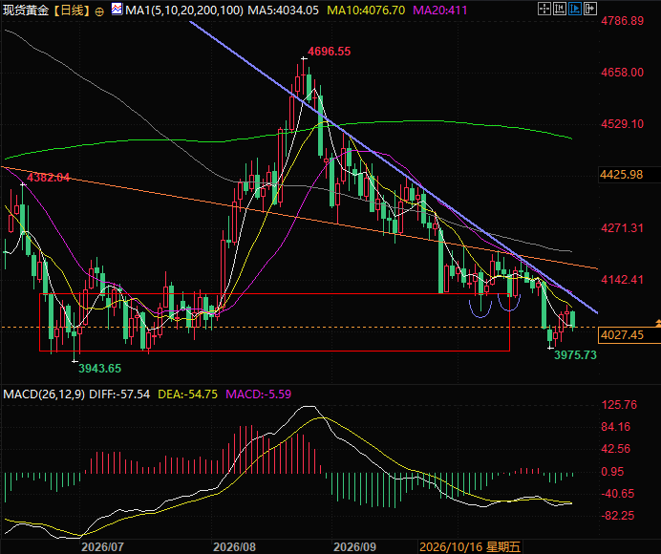Click the 2026/08 date label
This screenshot has height=554, width=661.
234,546
